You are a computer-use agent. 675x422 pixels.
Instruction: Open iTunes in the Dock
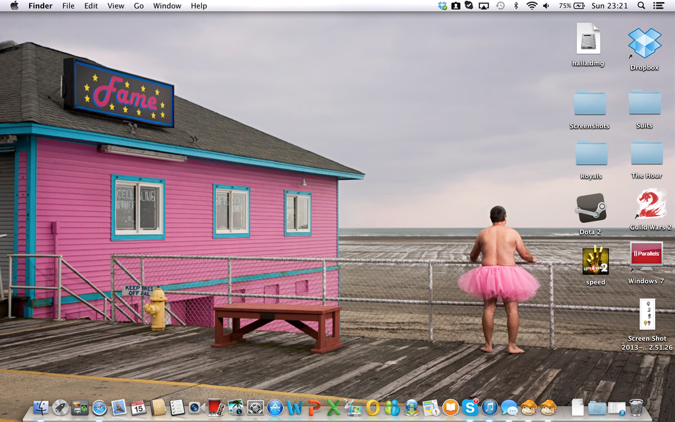click(x=489, y=407)
